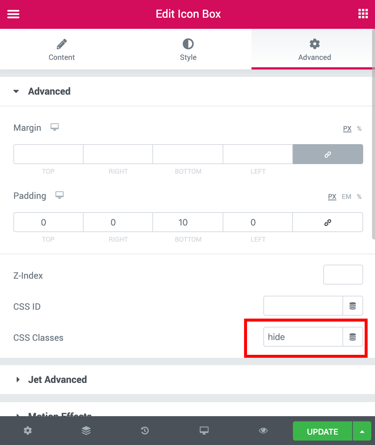Link the Padding values together
Image resolution: width=375 pixels, height=445 pixels.
tap(328, 222)
